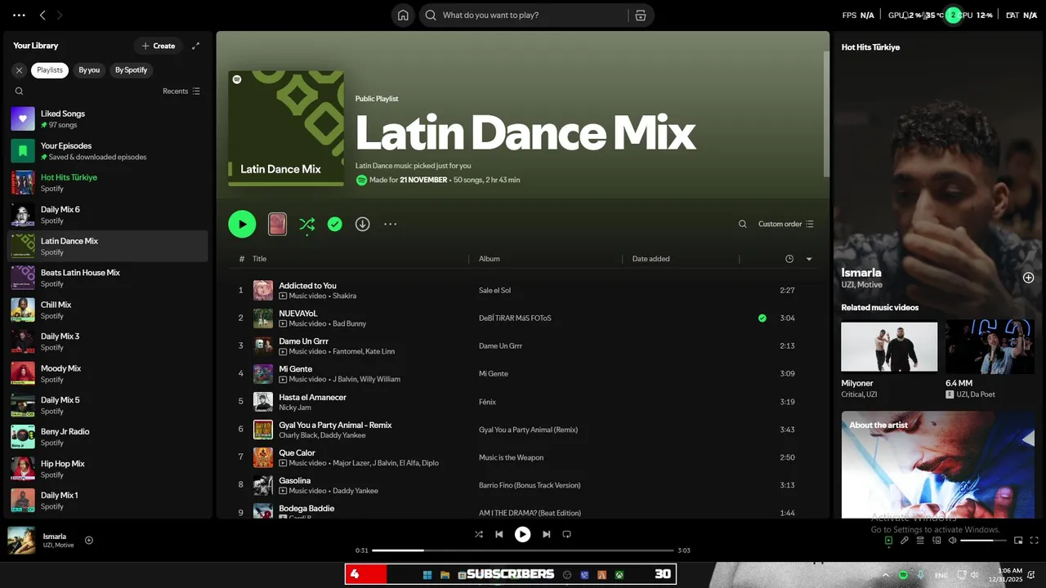Open Your Episodes in the library

point(107,151)
